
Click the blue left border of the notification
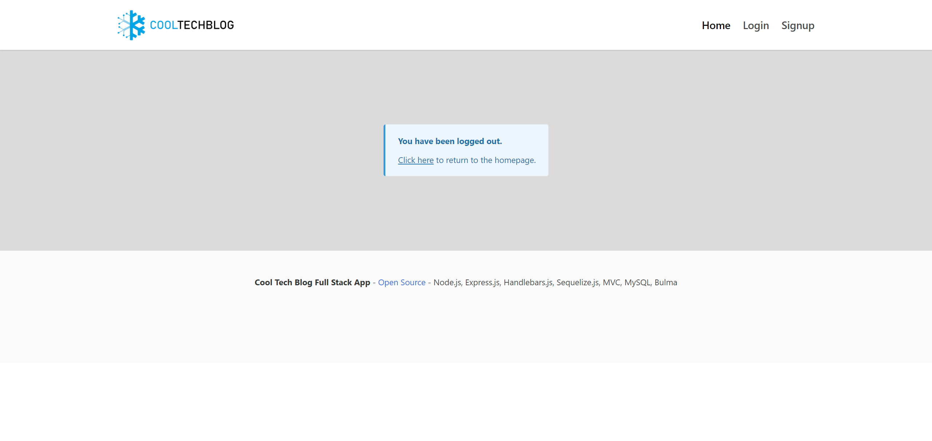pos(384,150)
